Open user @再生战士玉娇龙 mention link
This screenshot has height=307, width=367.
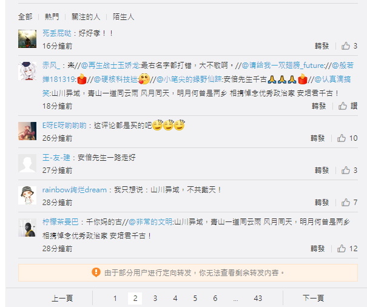pos(110,66)
